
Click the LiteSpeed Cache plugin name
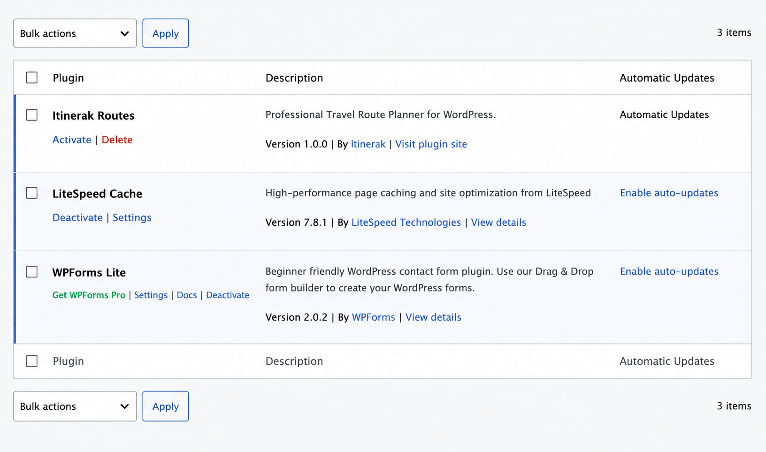97,194
